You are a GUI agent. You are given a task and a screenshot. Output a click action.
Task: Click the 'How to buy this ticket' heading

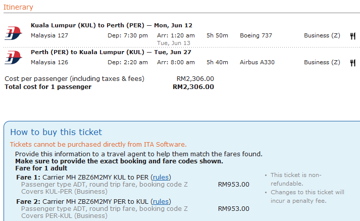(x=56, y=132)
